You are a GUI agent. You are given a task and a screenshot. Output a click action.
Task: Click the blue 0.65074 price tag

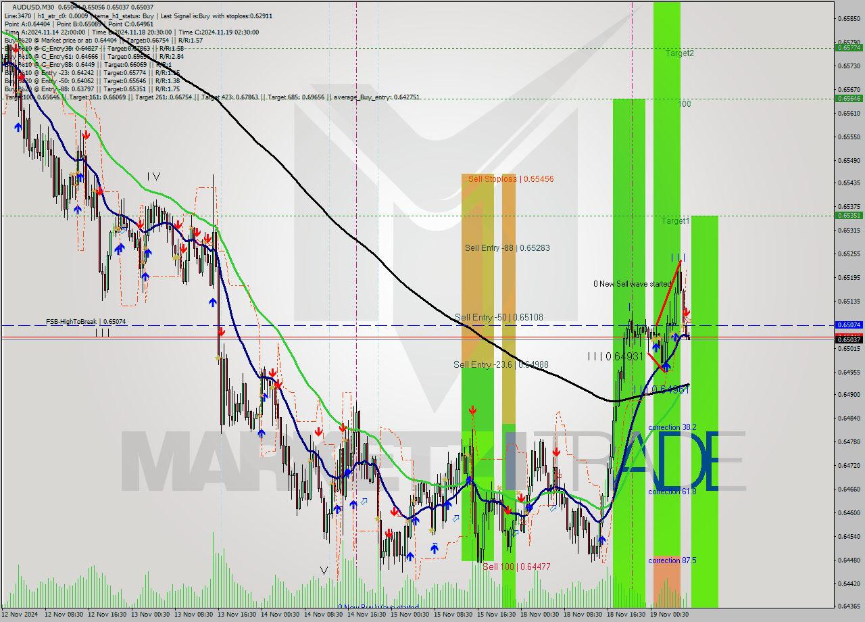click(x=849, y=325)
